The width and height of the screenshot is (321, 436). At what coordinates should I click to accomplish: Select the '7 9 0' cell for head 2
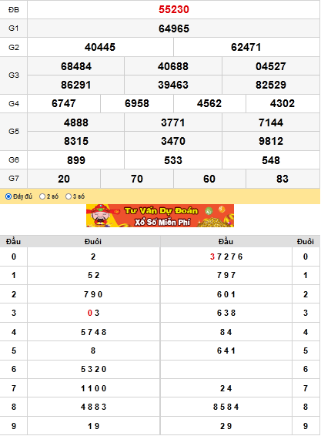pyautogui.click(x=93, y=294)
